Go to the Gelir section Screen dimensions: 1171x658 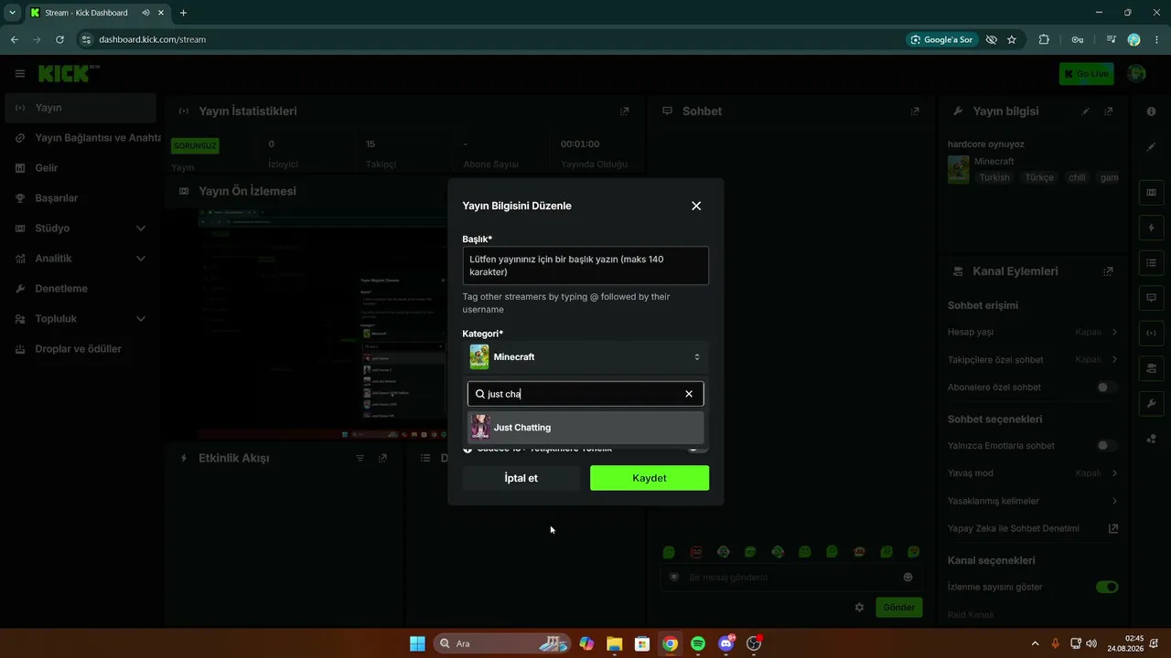81,168
